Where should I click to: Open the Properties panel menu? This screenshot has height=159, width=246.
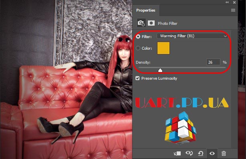point(233,10)
